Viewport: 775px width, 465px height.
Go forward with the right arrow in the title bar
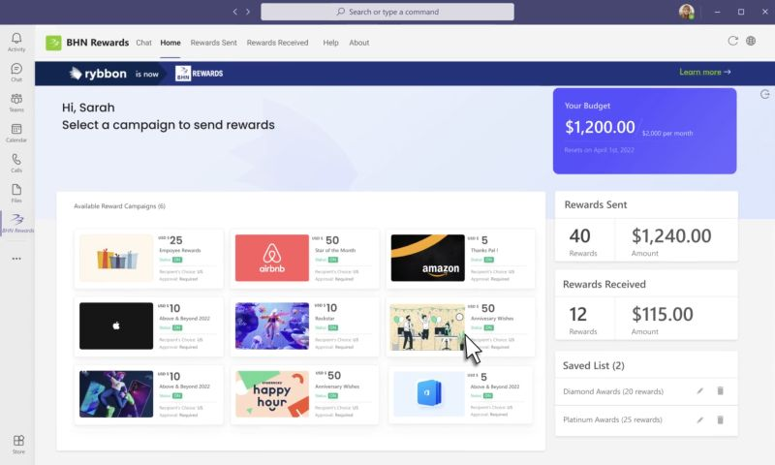tap(248, 12)
